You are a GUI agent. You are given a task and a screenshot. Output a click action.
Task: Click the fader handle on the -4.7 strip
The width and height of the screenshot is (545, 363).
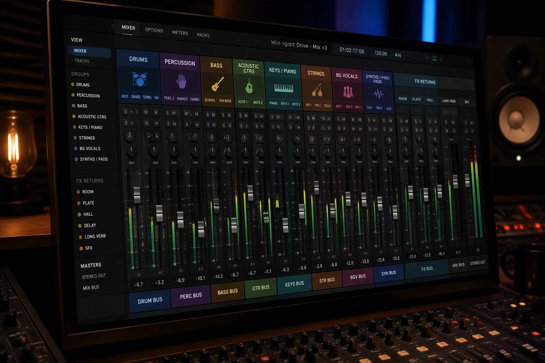click(137, 195)
